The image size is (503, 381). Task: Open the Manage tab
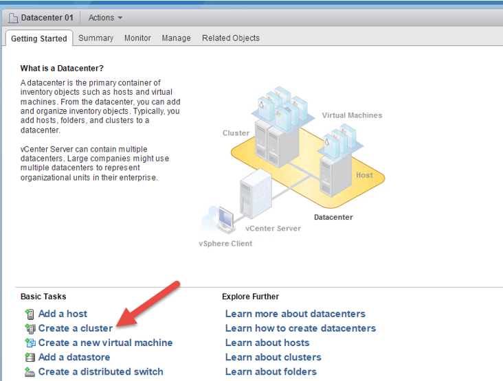click(x=176, y=38)
